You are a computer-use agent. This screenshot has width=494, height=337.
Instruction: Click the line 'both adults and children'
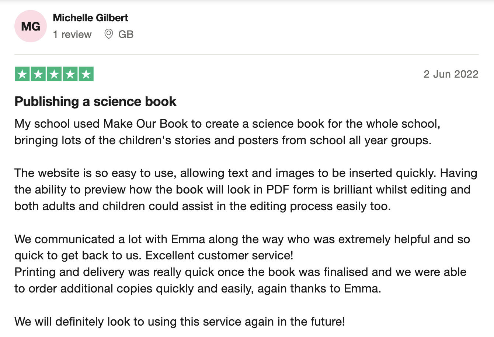[202, 206]
